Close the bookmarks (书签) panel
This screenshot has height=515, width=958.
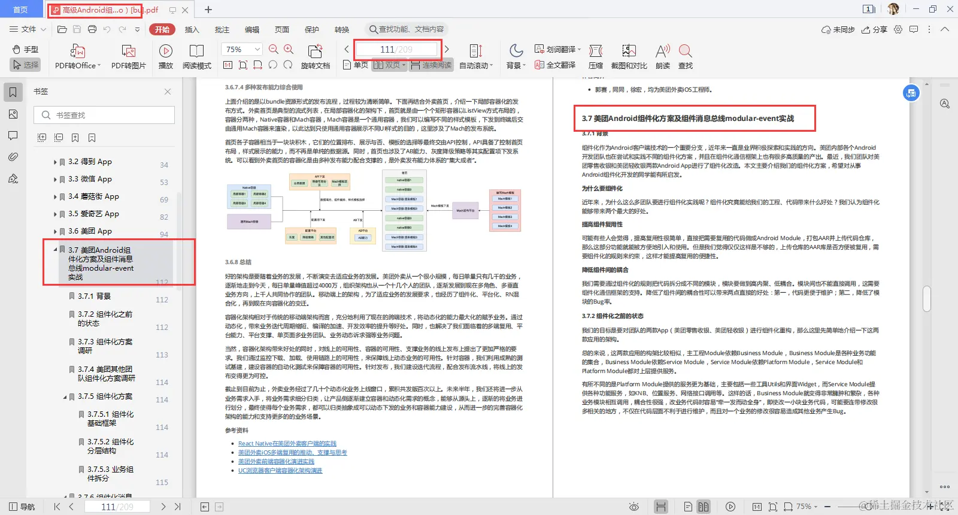pyautogui.click(x=168, y=92)
